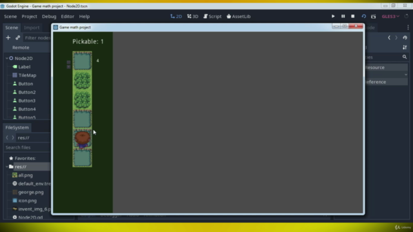This screenshot has height=232, width=413.
Task: Select the george.png file
Action: [31, 192]
